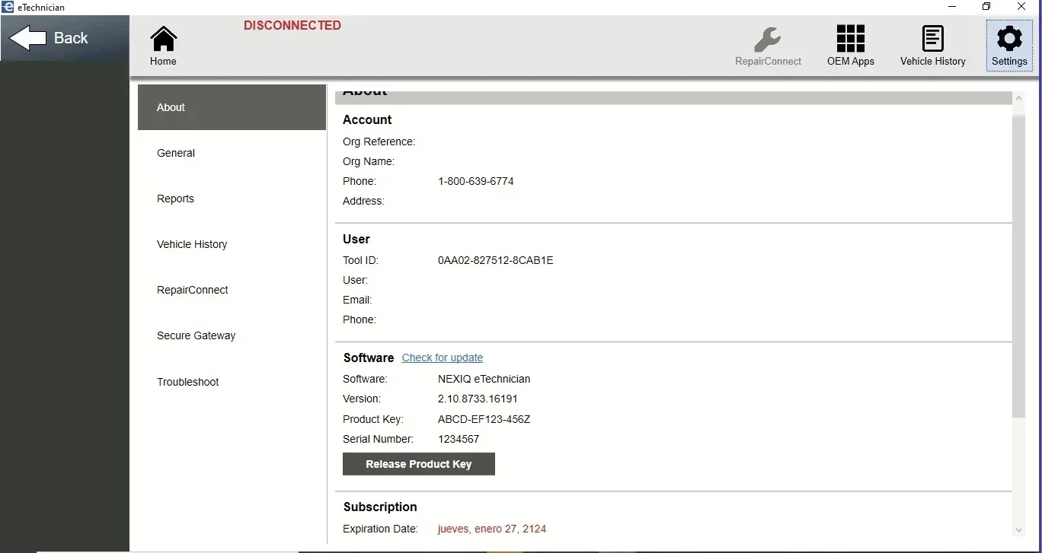Image resolution: width=1042 pixels, height=553 pixels.
Task: Click the product key ABCD-EF123-456Z
Action: tap(484, 419)
